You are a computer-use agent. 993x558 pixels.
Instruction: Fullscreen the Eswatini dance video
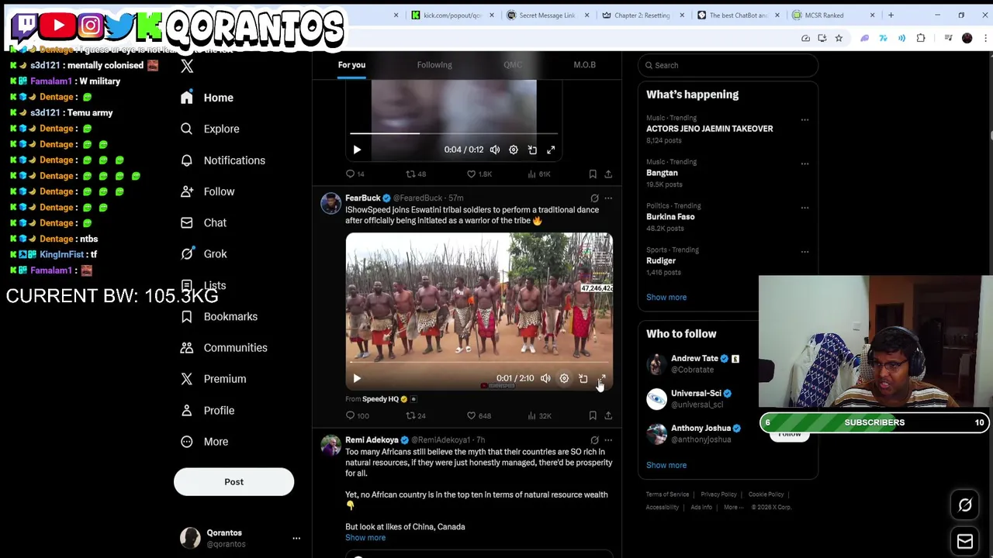click(x=601, y=378)
